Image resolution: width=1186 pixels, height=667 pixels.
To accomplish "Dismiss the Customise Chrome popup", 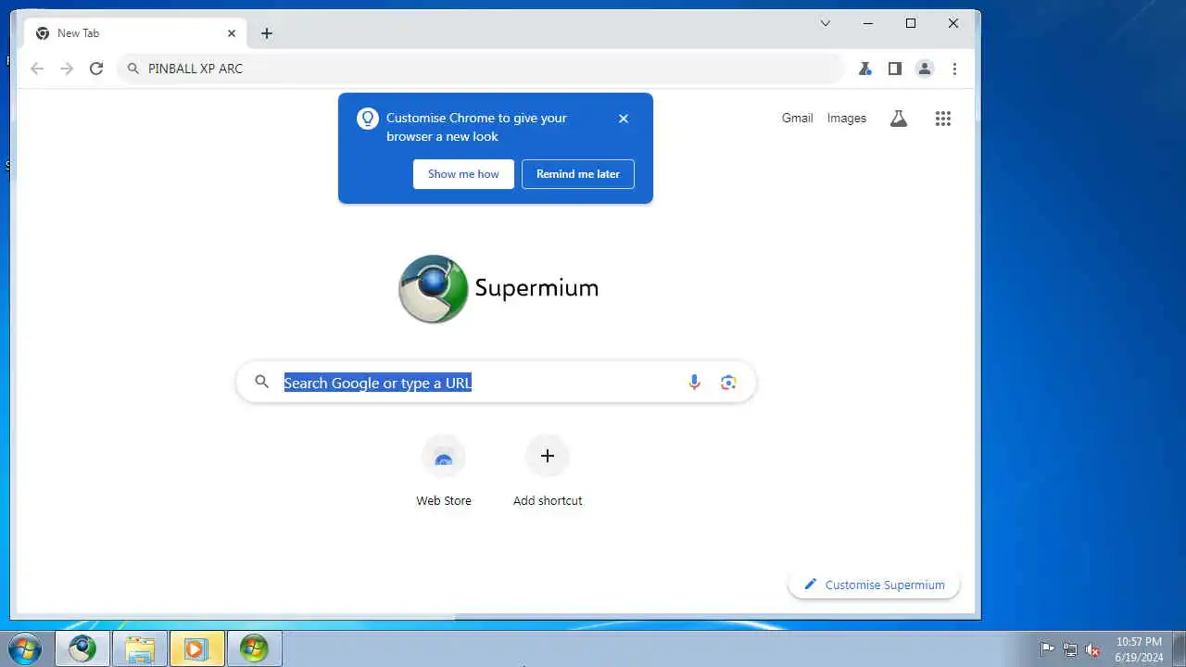I will click(624, 119).
